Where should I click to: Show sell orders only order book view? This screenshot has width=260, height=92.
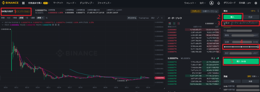coord(179,24)
